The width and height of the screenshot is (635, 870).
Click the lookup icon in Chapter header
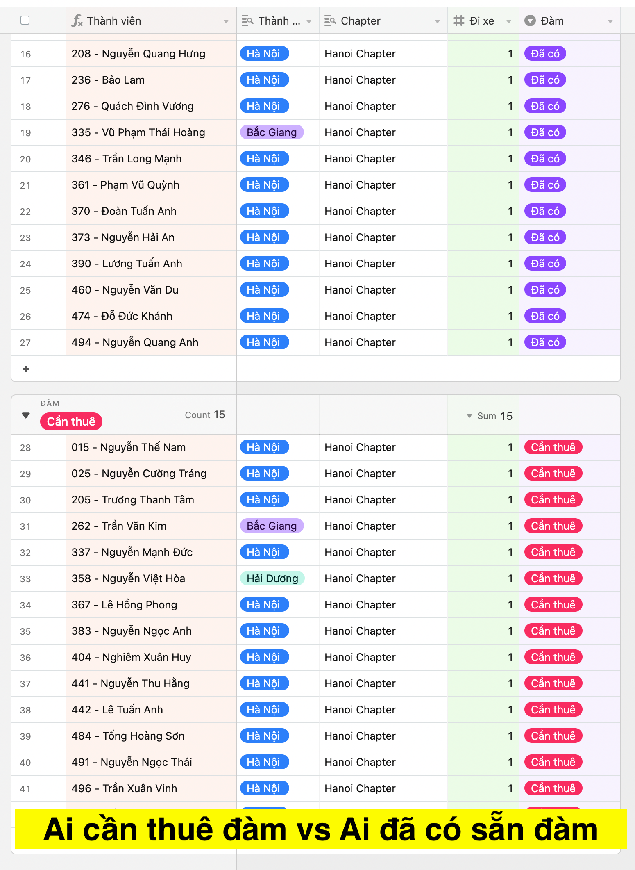point(330,20)
